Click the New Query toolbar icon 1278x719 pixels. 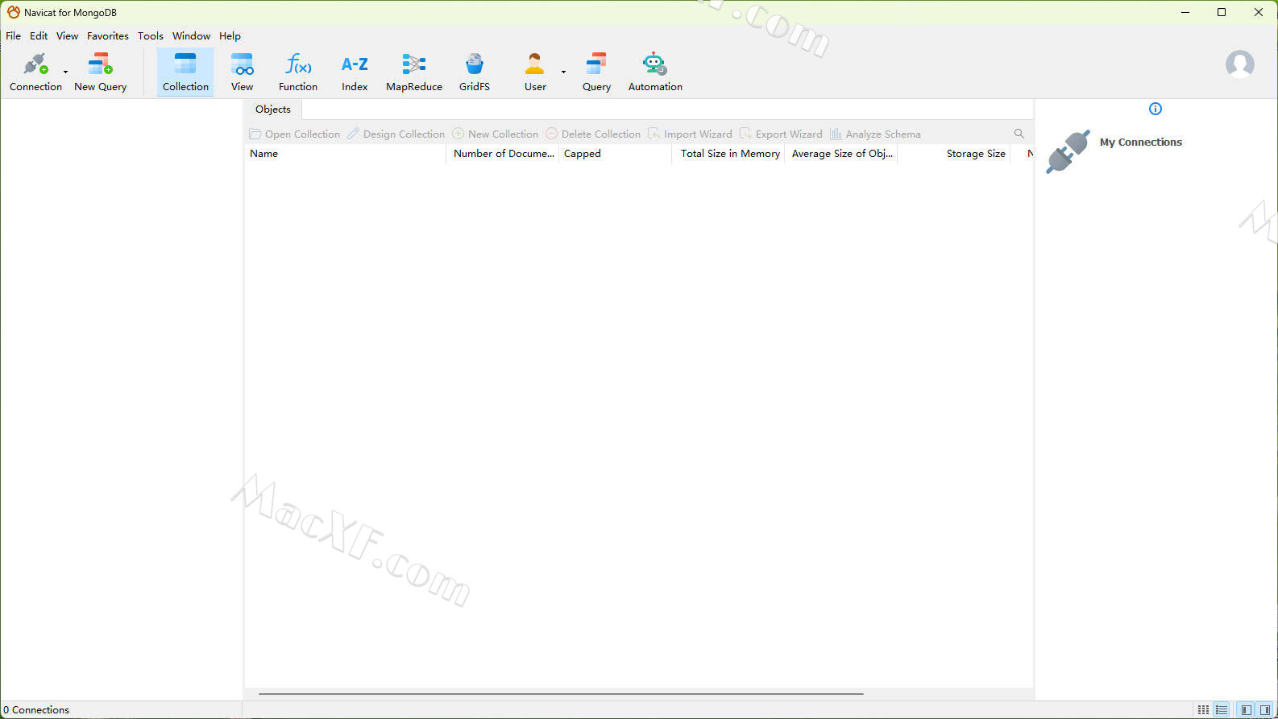click(100, 72)
